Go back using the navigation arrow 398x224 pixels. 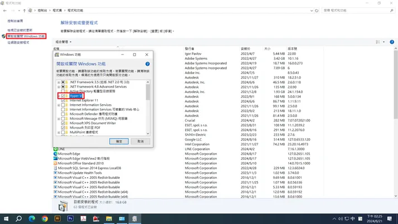5,11
